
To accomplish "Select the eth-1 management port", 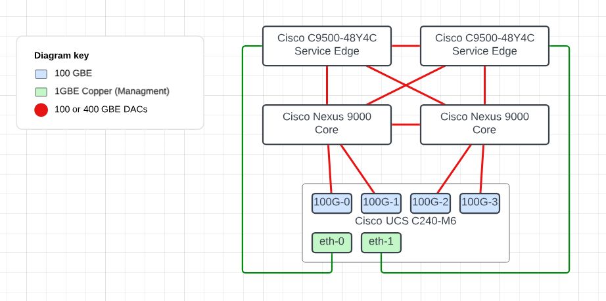I will tap(381, 242).
